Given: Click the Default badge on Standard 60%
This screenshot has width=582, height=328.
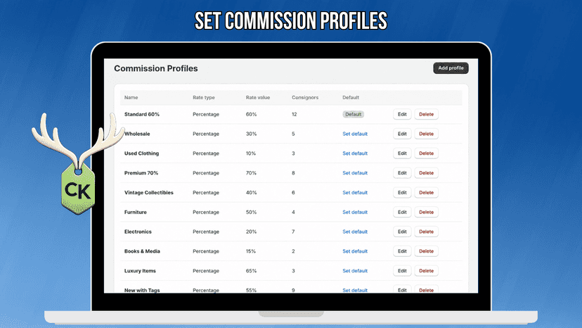Looking at the screenshot, I should (353, 114).
